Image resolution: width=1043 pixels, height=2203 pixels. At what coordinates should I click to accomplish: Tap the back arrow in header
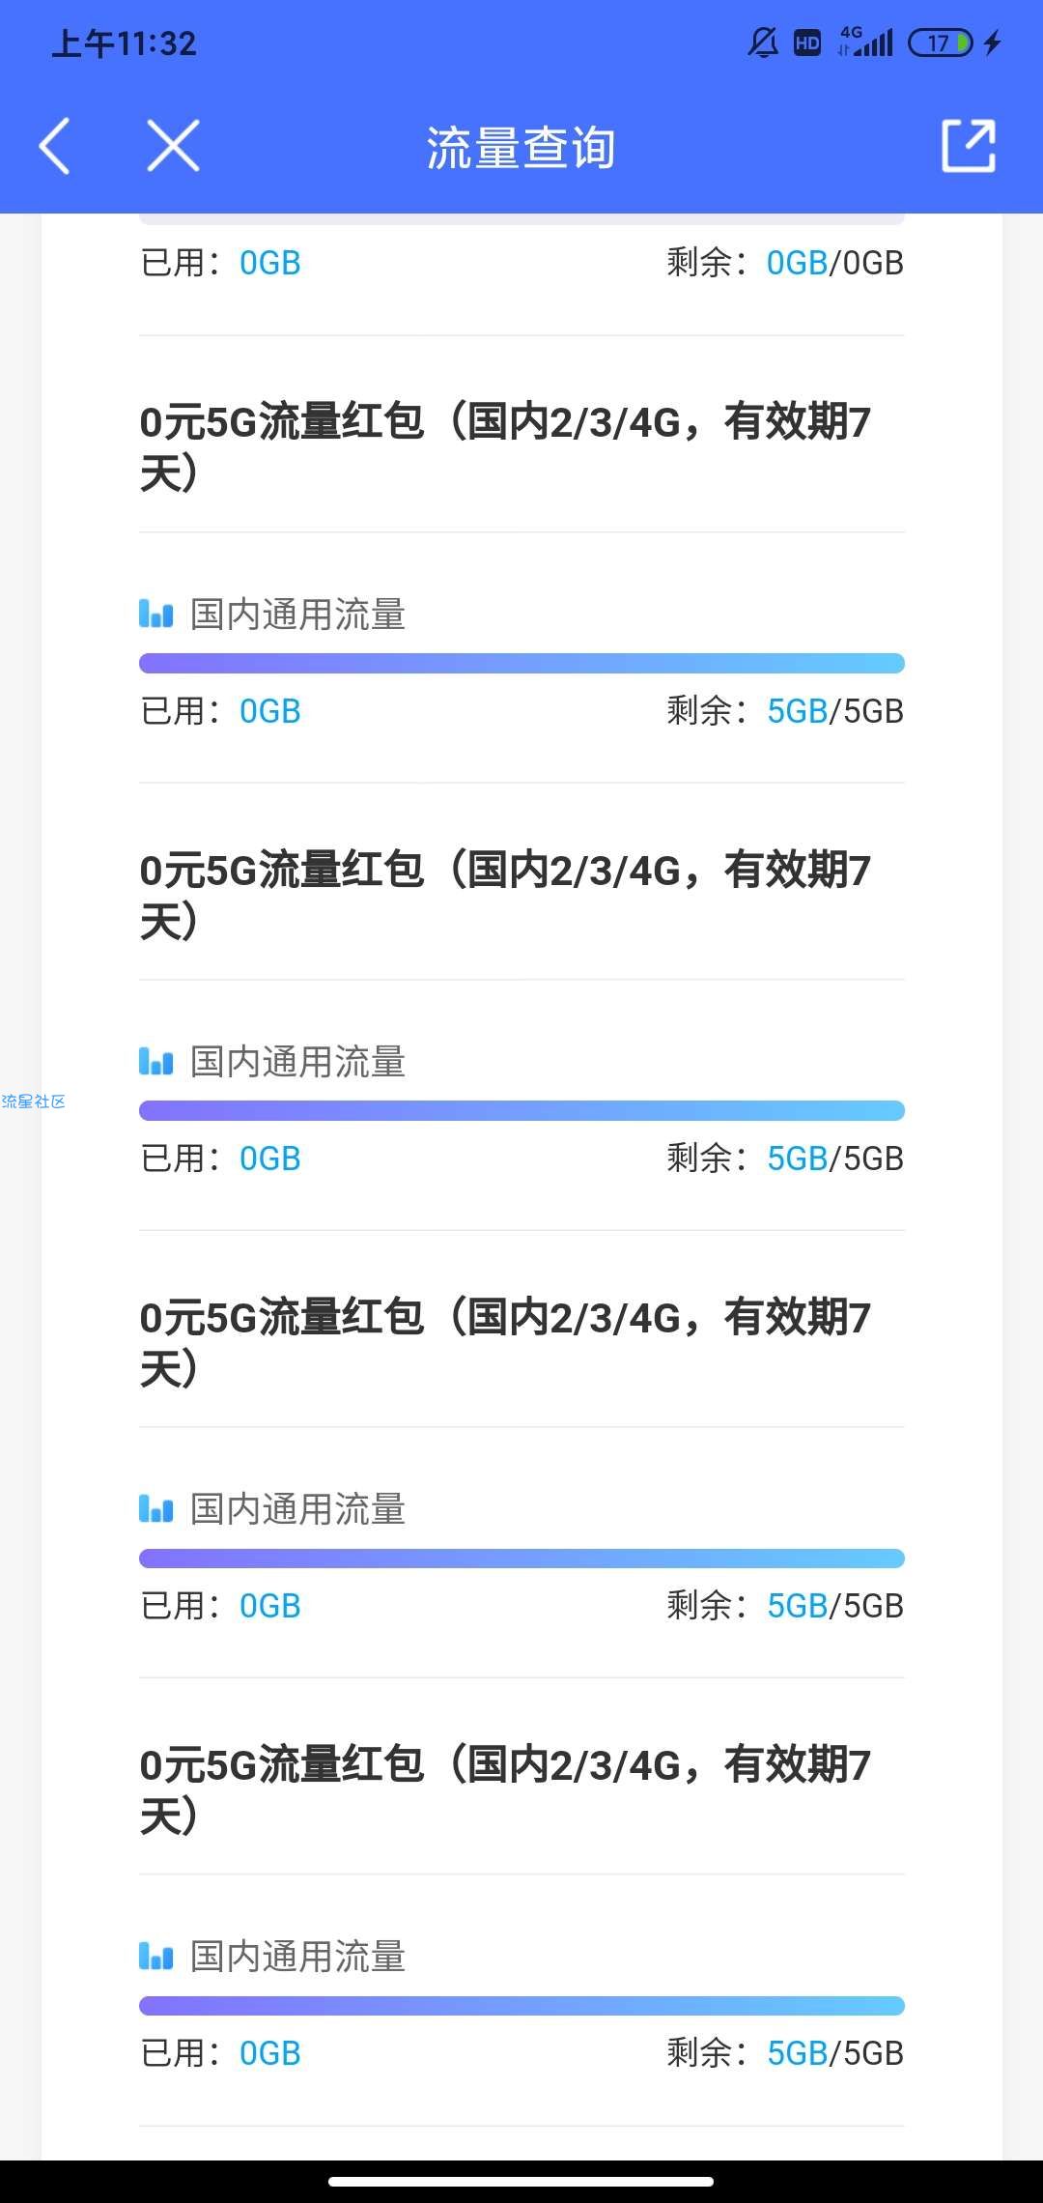tap(54, 146)
